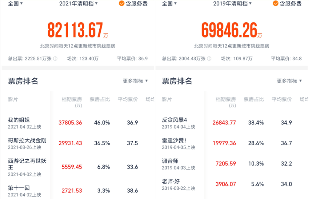Click 票房占比 column header in 2019 table

point(254,99)
